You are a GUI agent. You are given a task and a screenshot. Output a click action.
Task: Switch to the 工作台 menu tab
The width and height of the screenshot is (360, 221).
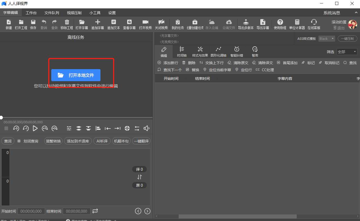pos(31,13)
